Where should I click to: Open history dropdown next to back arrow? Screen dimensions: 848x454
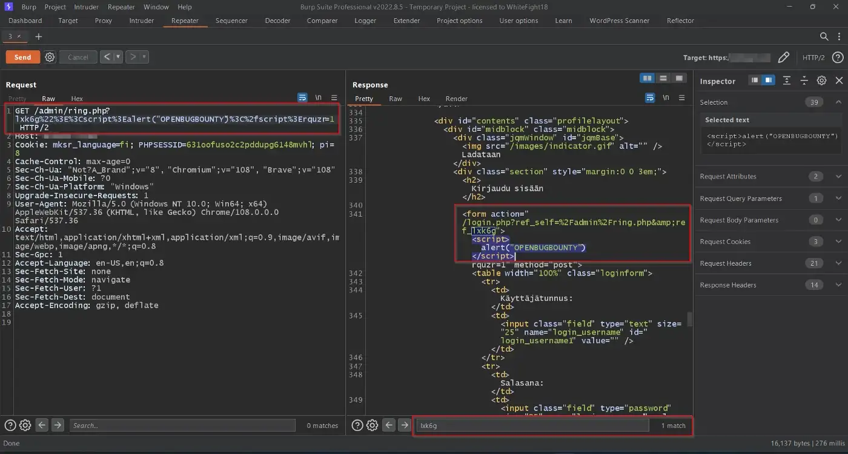click(118, 57)
